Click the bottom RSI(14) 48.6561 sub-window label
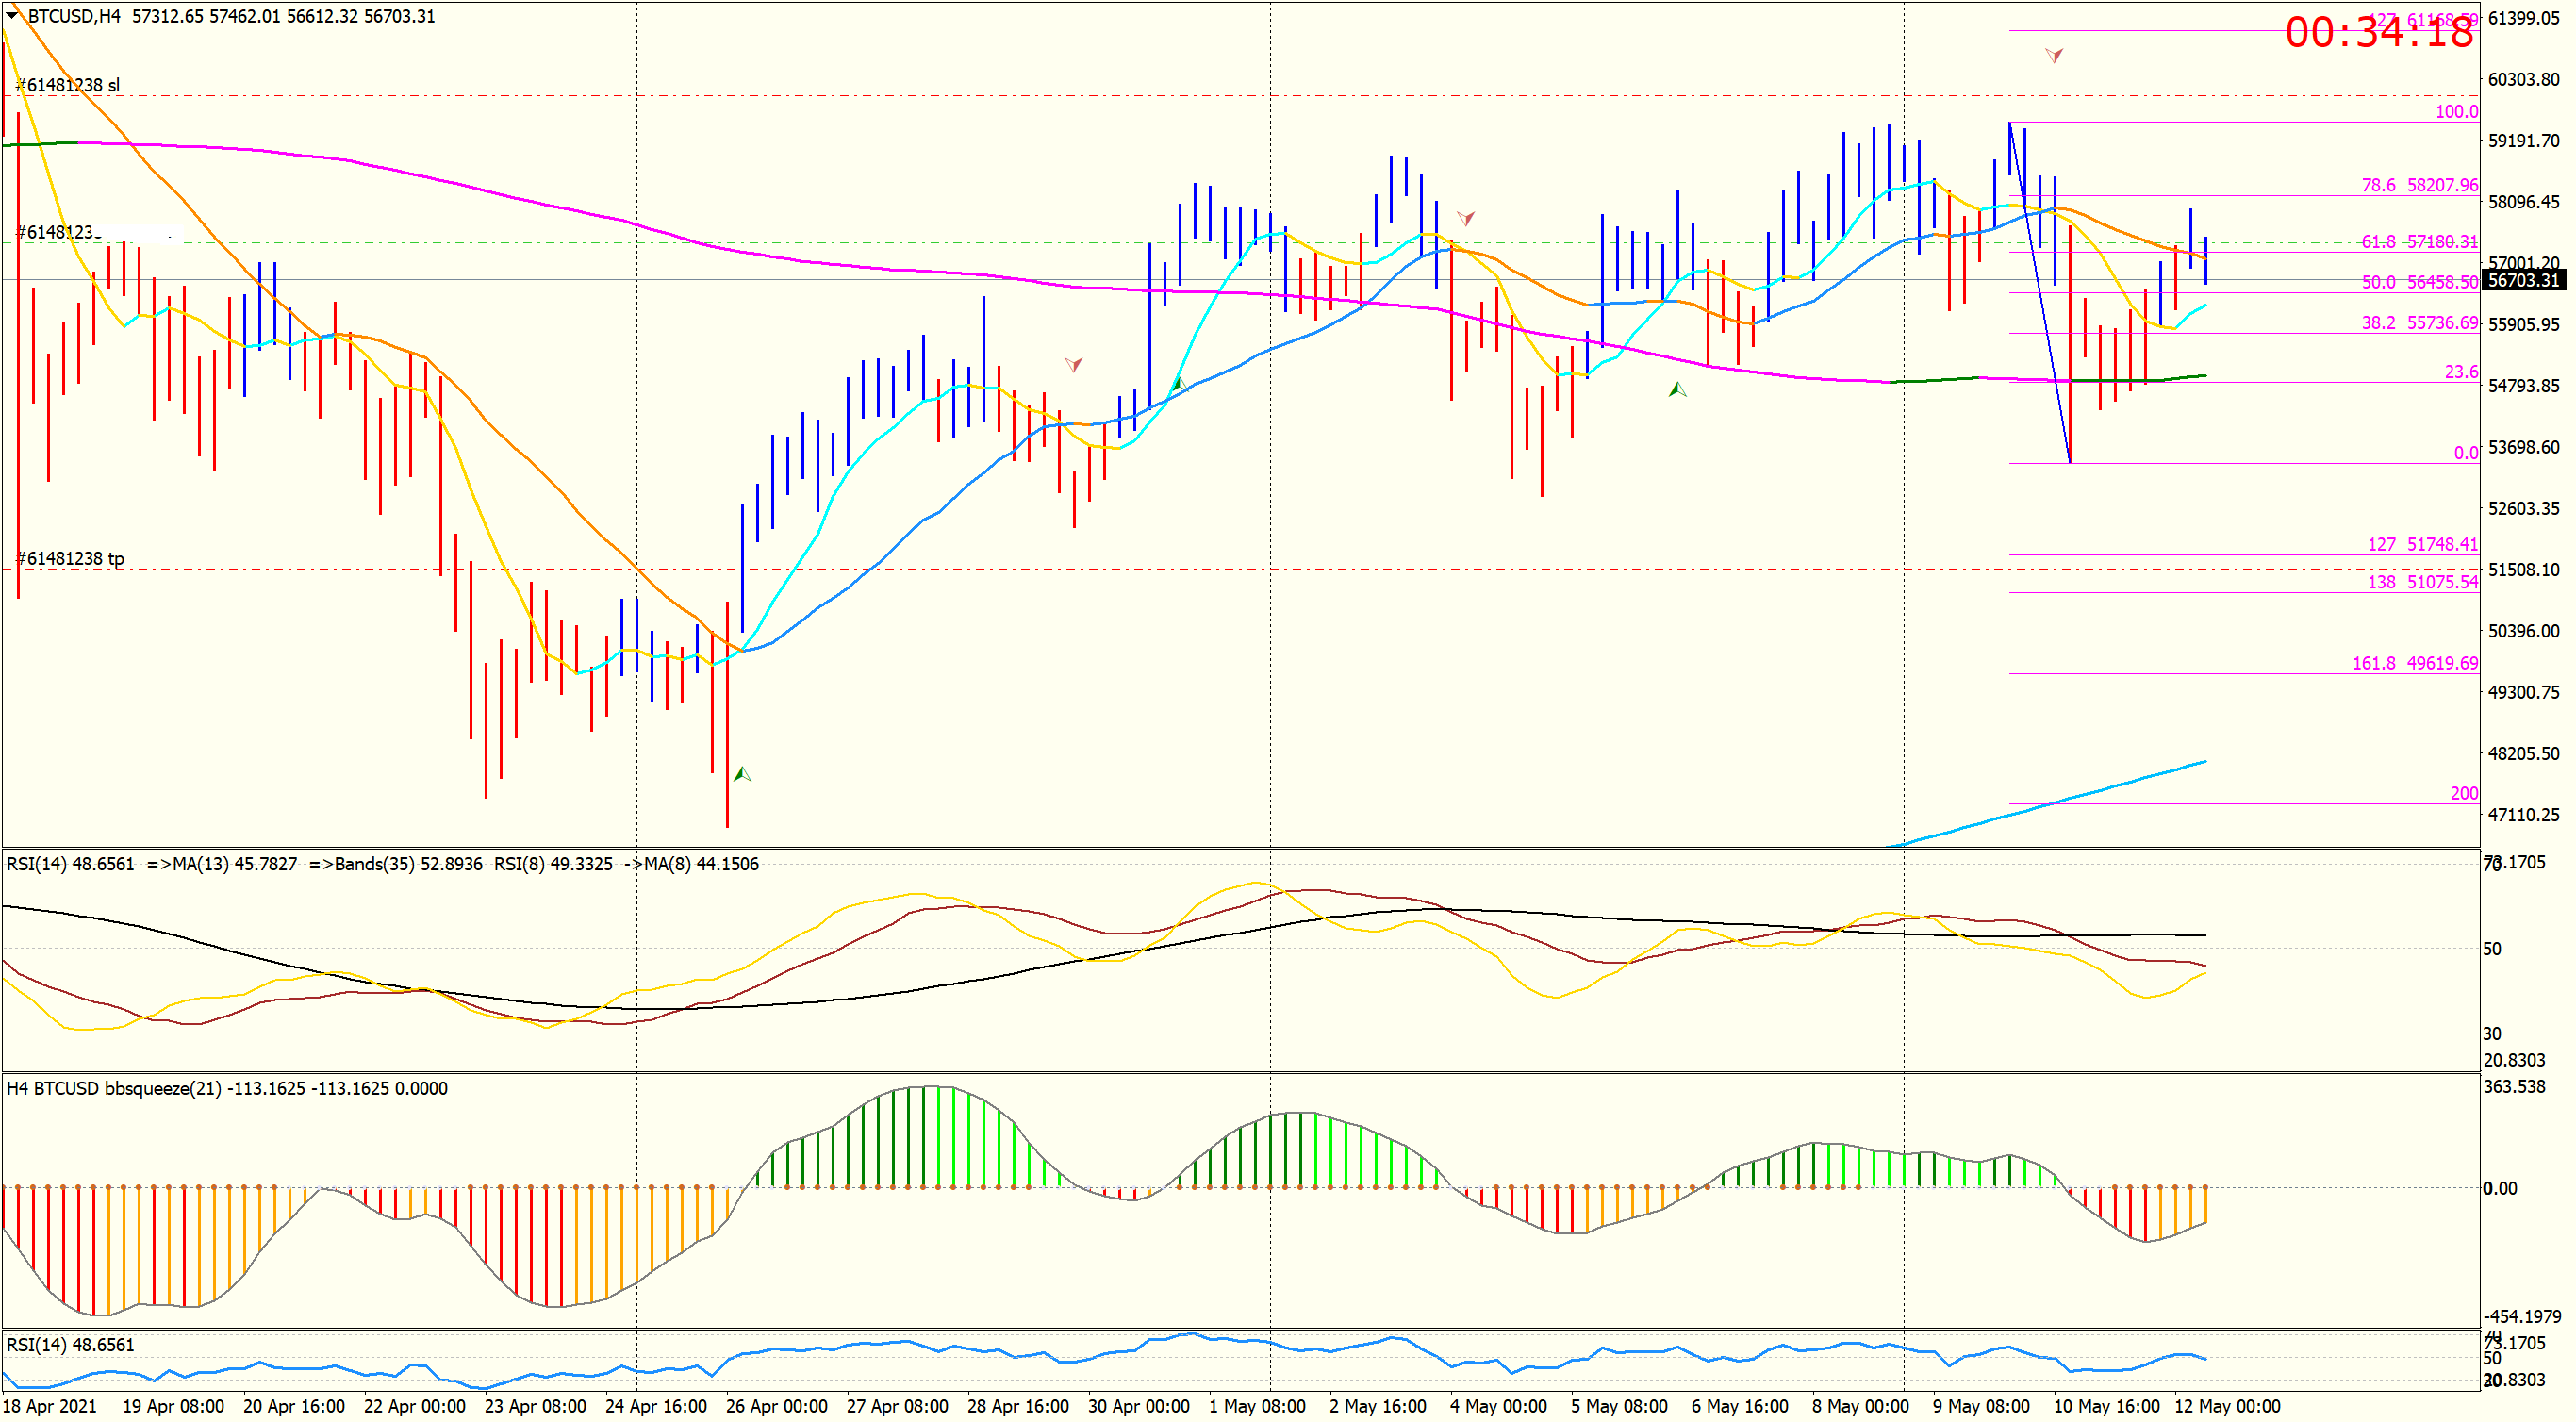2576x1422 pixels. pyautogui.click(x=70, y=1344)
